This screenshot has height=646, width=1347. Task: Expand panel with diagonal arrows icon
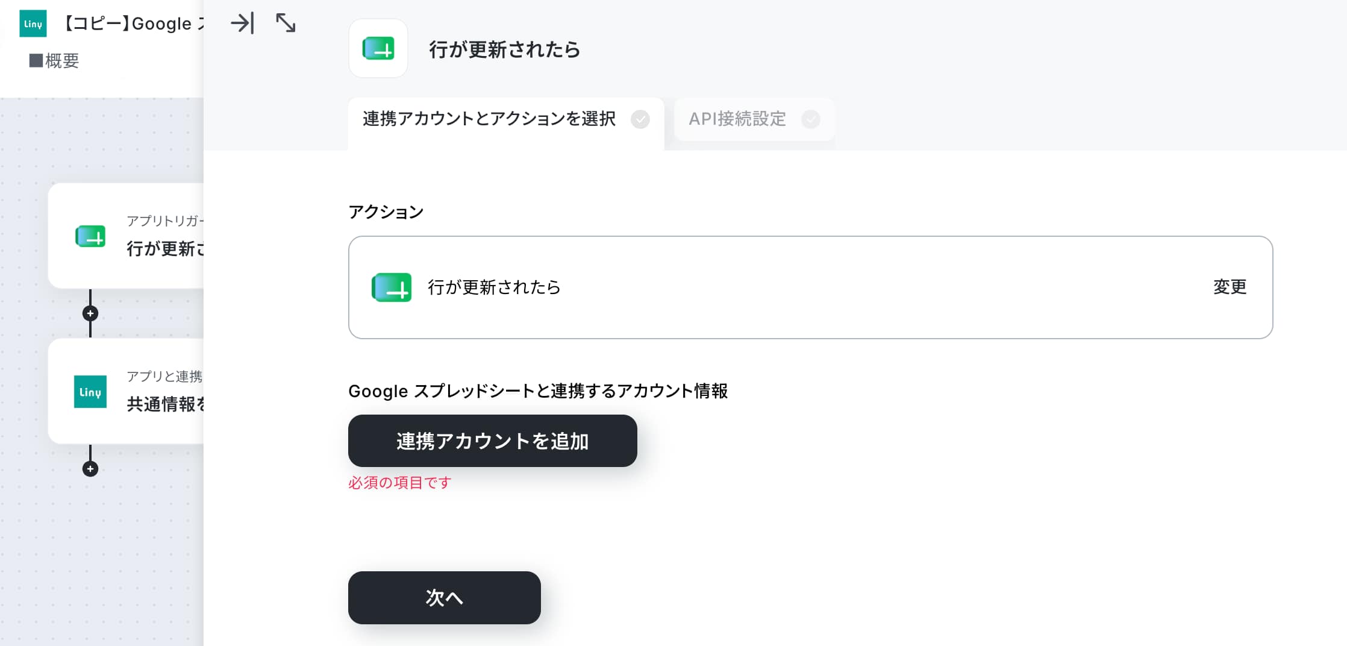click(286, 24)
